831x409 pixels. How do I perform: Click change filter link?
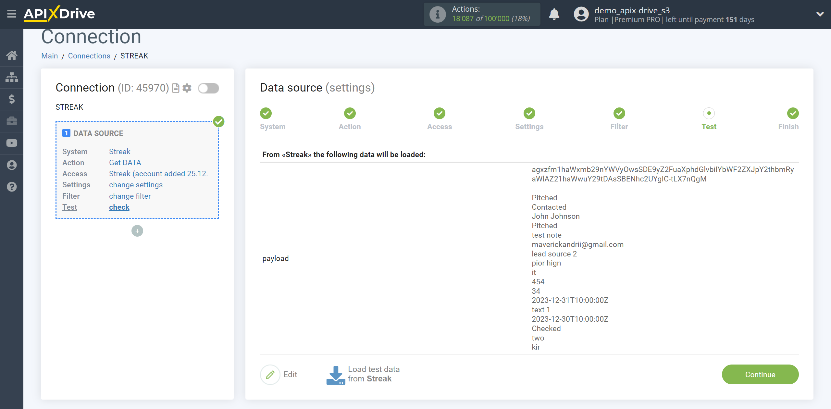click(x=130, y=196)
